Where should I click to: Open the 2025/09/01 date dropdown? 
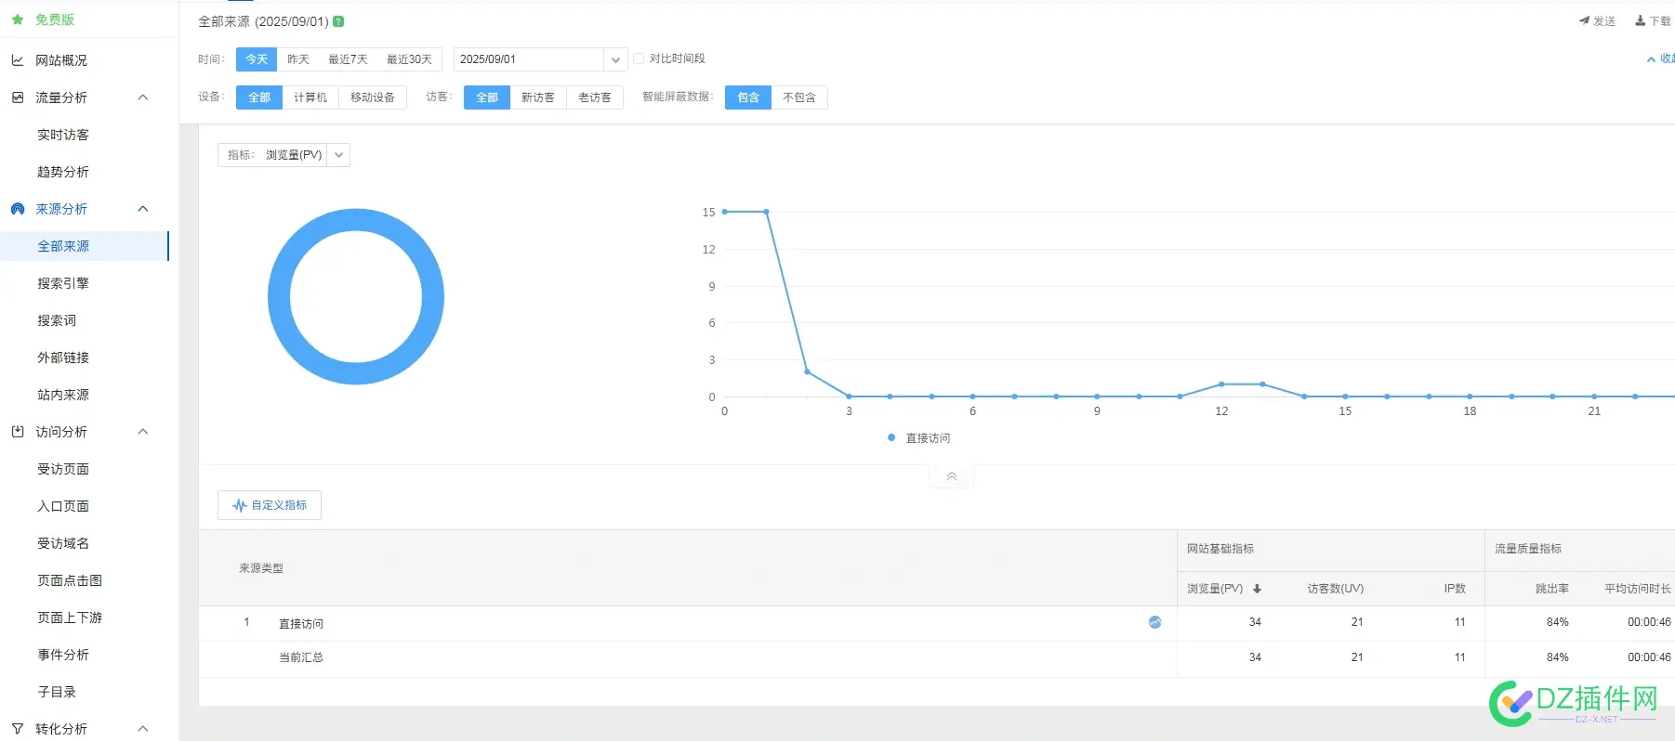pos(614,59)
